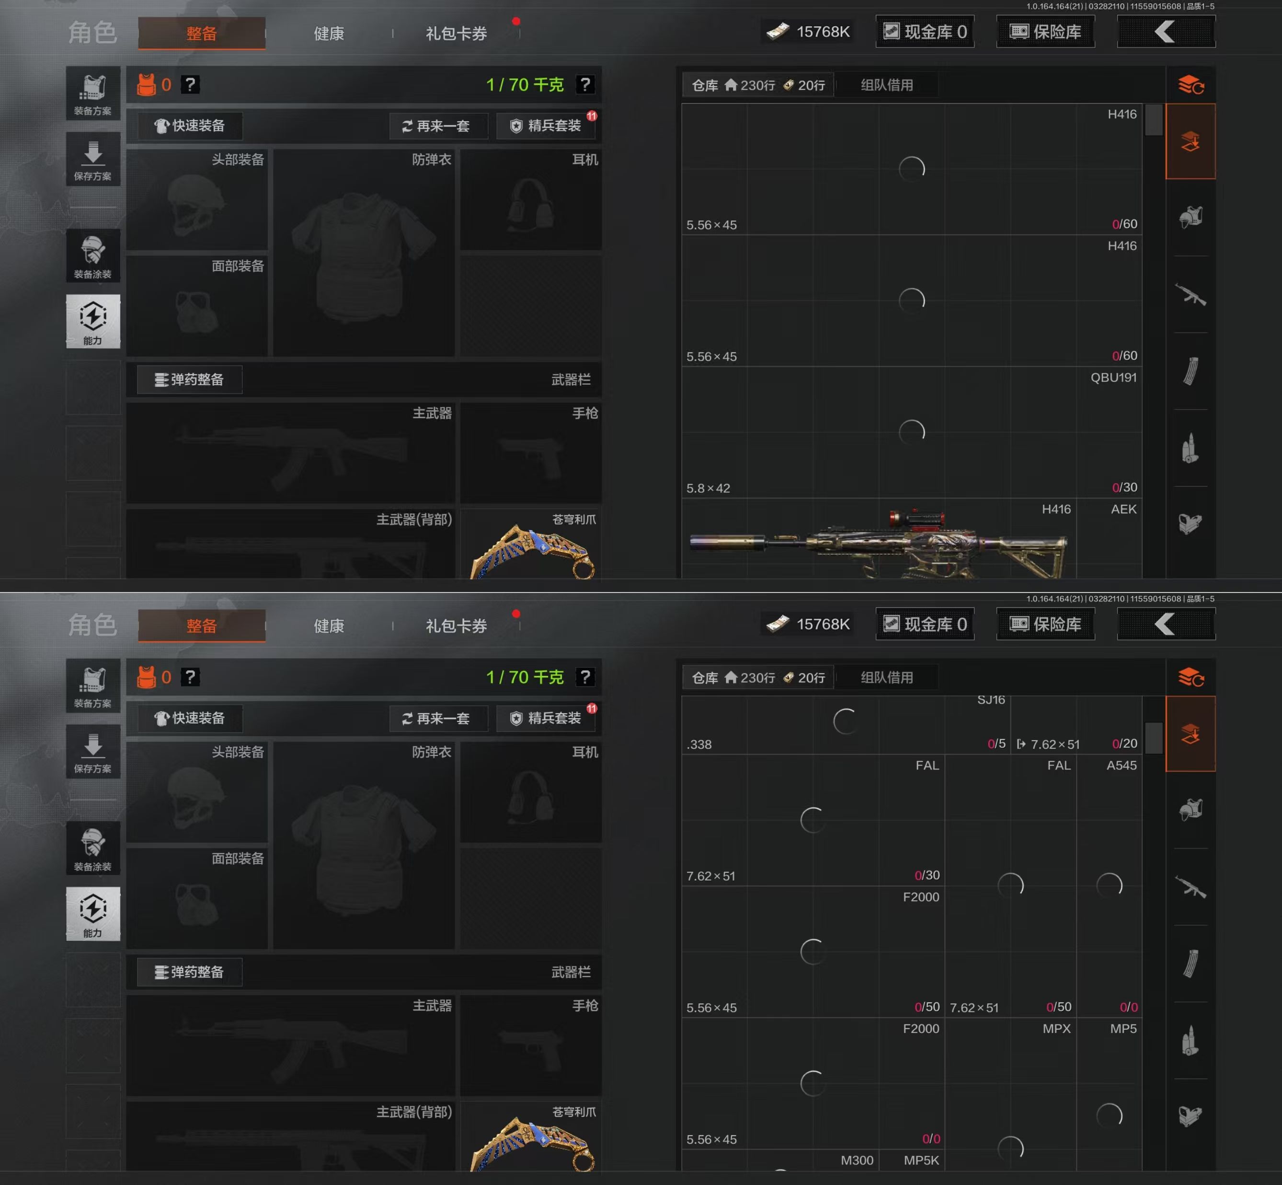Switch to 健康 tab in upper screen
The width and height of the screenshot is (1282, 1185).
[329, 34]
